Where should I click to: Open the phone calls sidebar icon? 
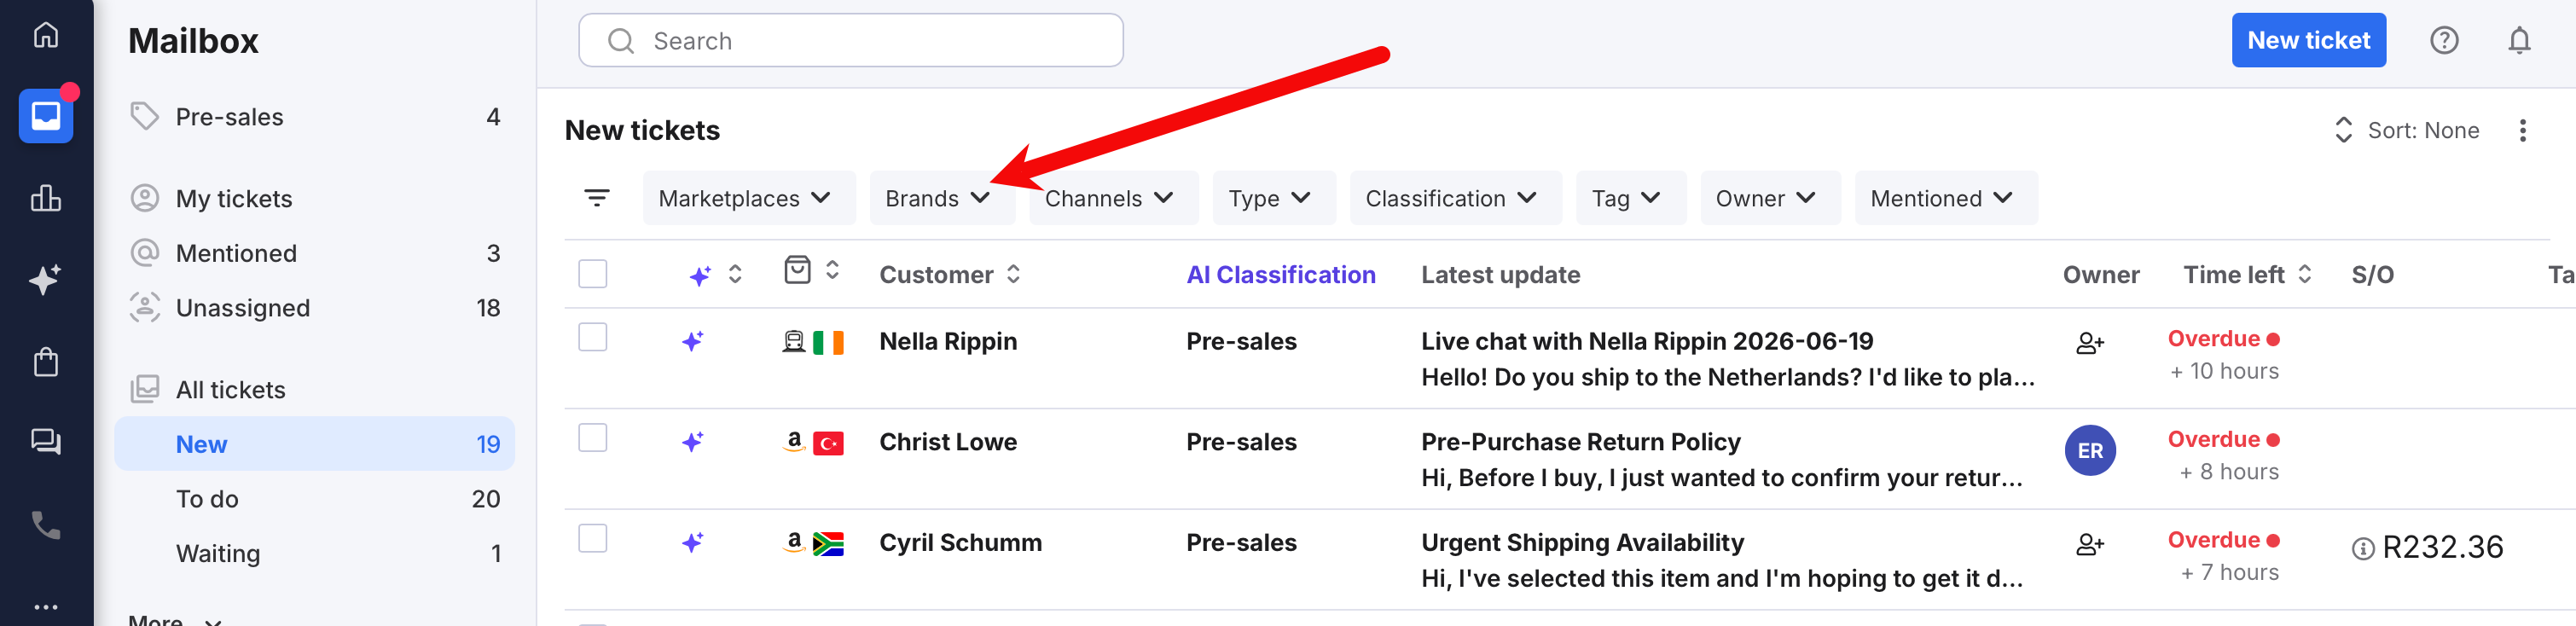pyautogui.click(x=46, y=524)
